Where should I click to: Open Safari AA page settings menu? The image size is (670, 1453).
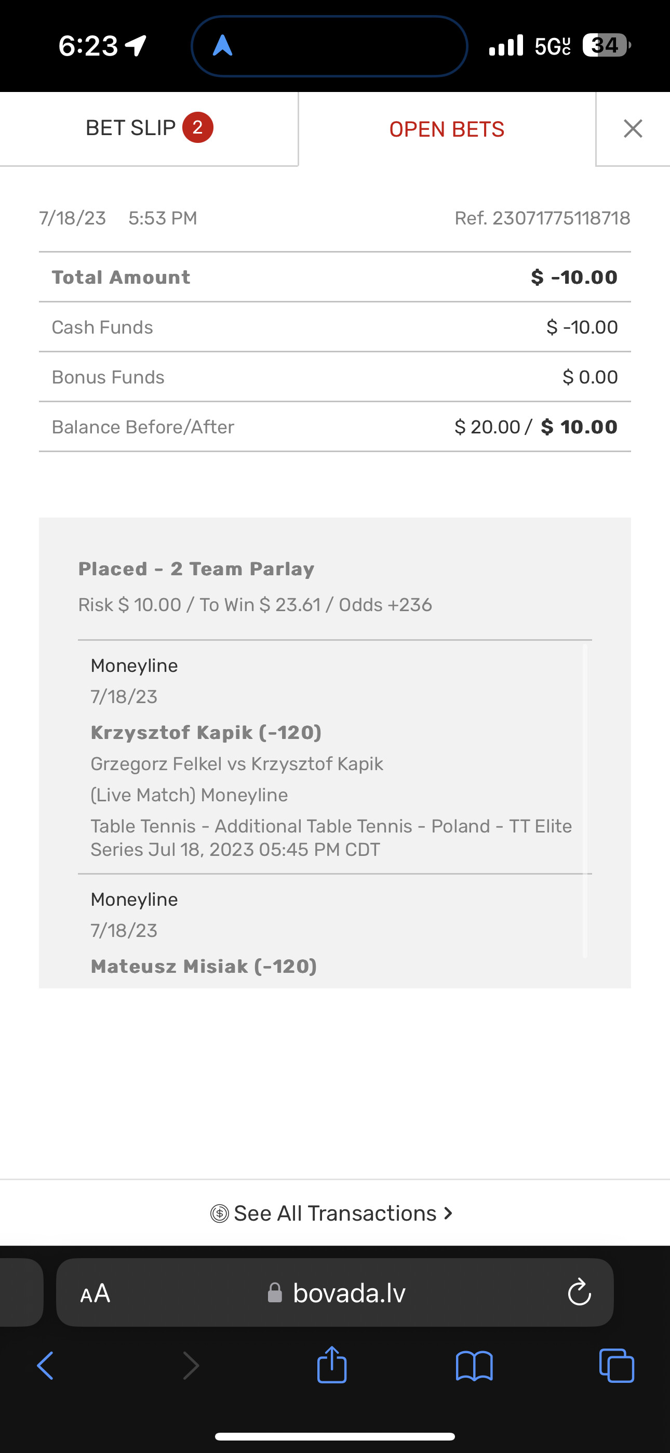click(x=95, y=1293)
